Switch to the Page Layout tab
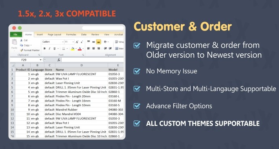 tap(55, 35)
